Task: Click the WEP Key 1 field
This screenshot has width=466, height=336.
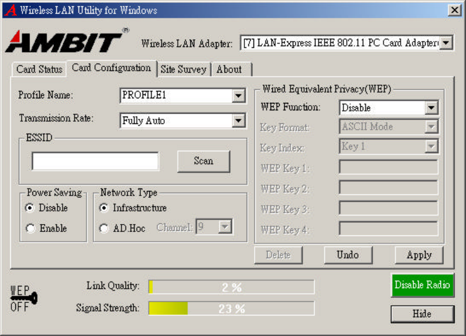Action: [389, 167]
